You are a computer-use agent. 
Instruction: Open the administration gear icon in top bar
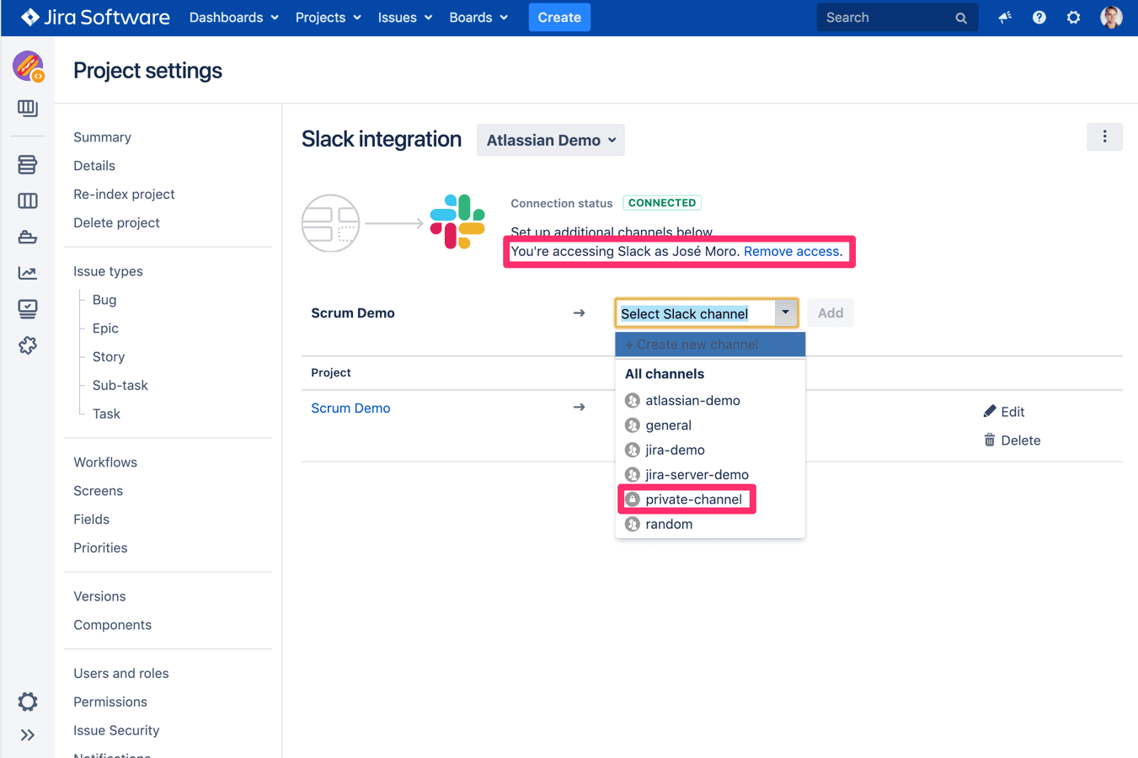click(1073, 17)
